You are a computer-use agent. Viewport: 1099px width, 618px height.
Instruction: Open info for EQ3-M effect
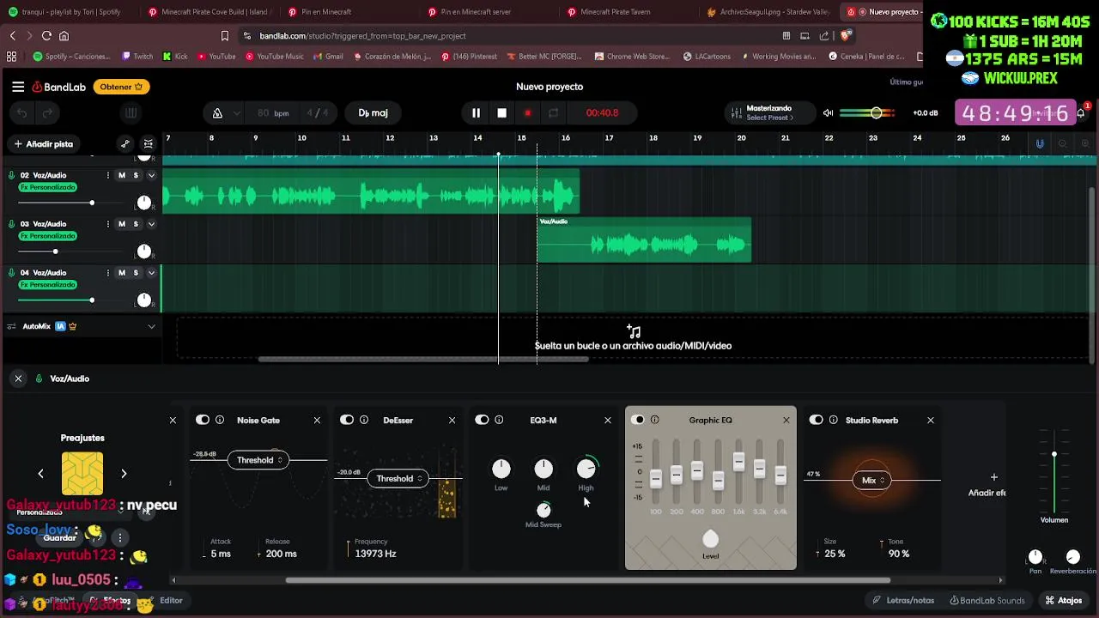tap(499, 420)
